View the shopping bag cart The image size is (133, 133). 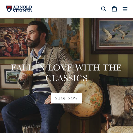click(114, 9)
